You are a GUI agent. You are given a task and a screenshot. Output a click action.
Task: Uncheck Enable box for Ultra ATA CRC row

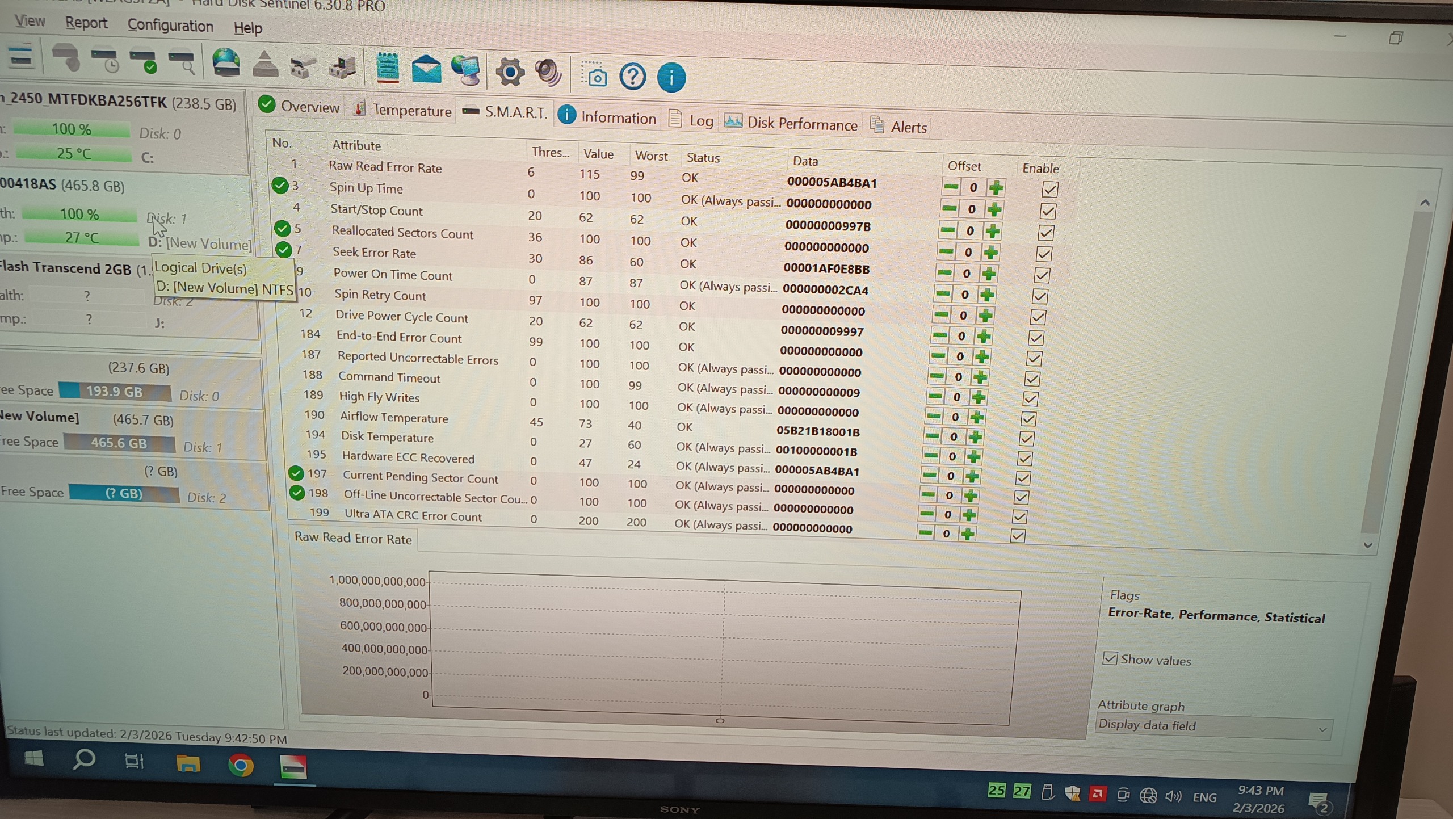coord(1017,535)
